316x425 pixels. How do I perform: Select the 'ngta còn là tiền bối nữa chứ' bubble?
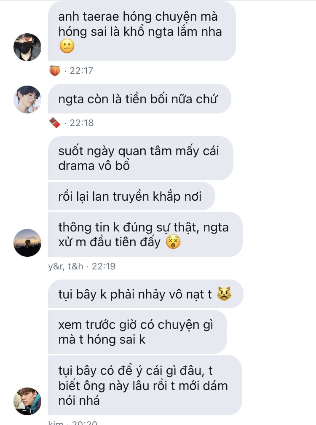pos(139,99)
